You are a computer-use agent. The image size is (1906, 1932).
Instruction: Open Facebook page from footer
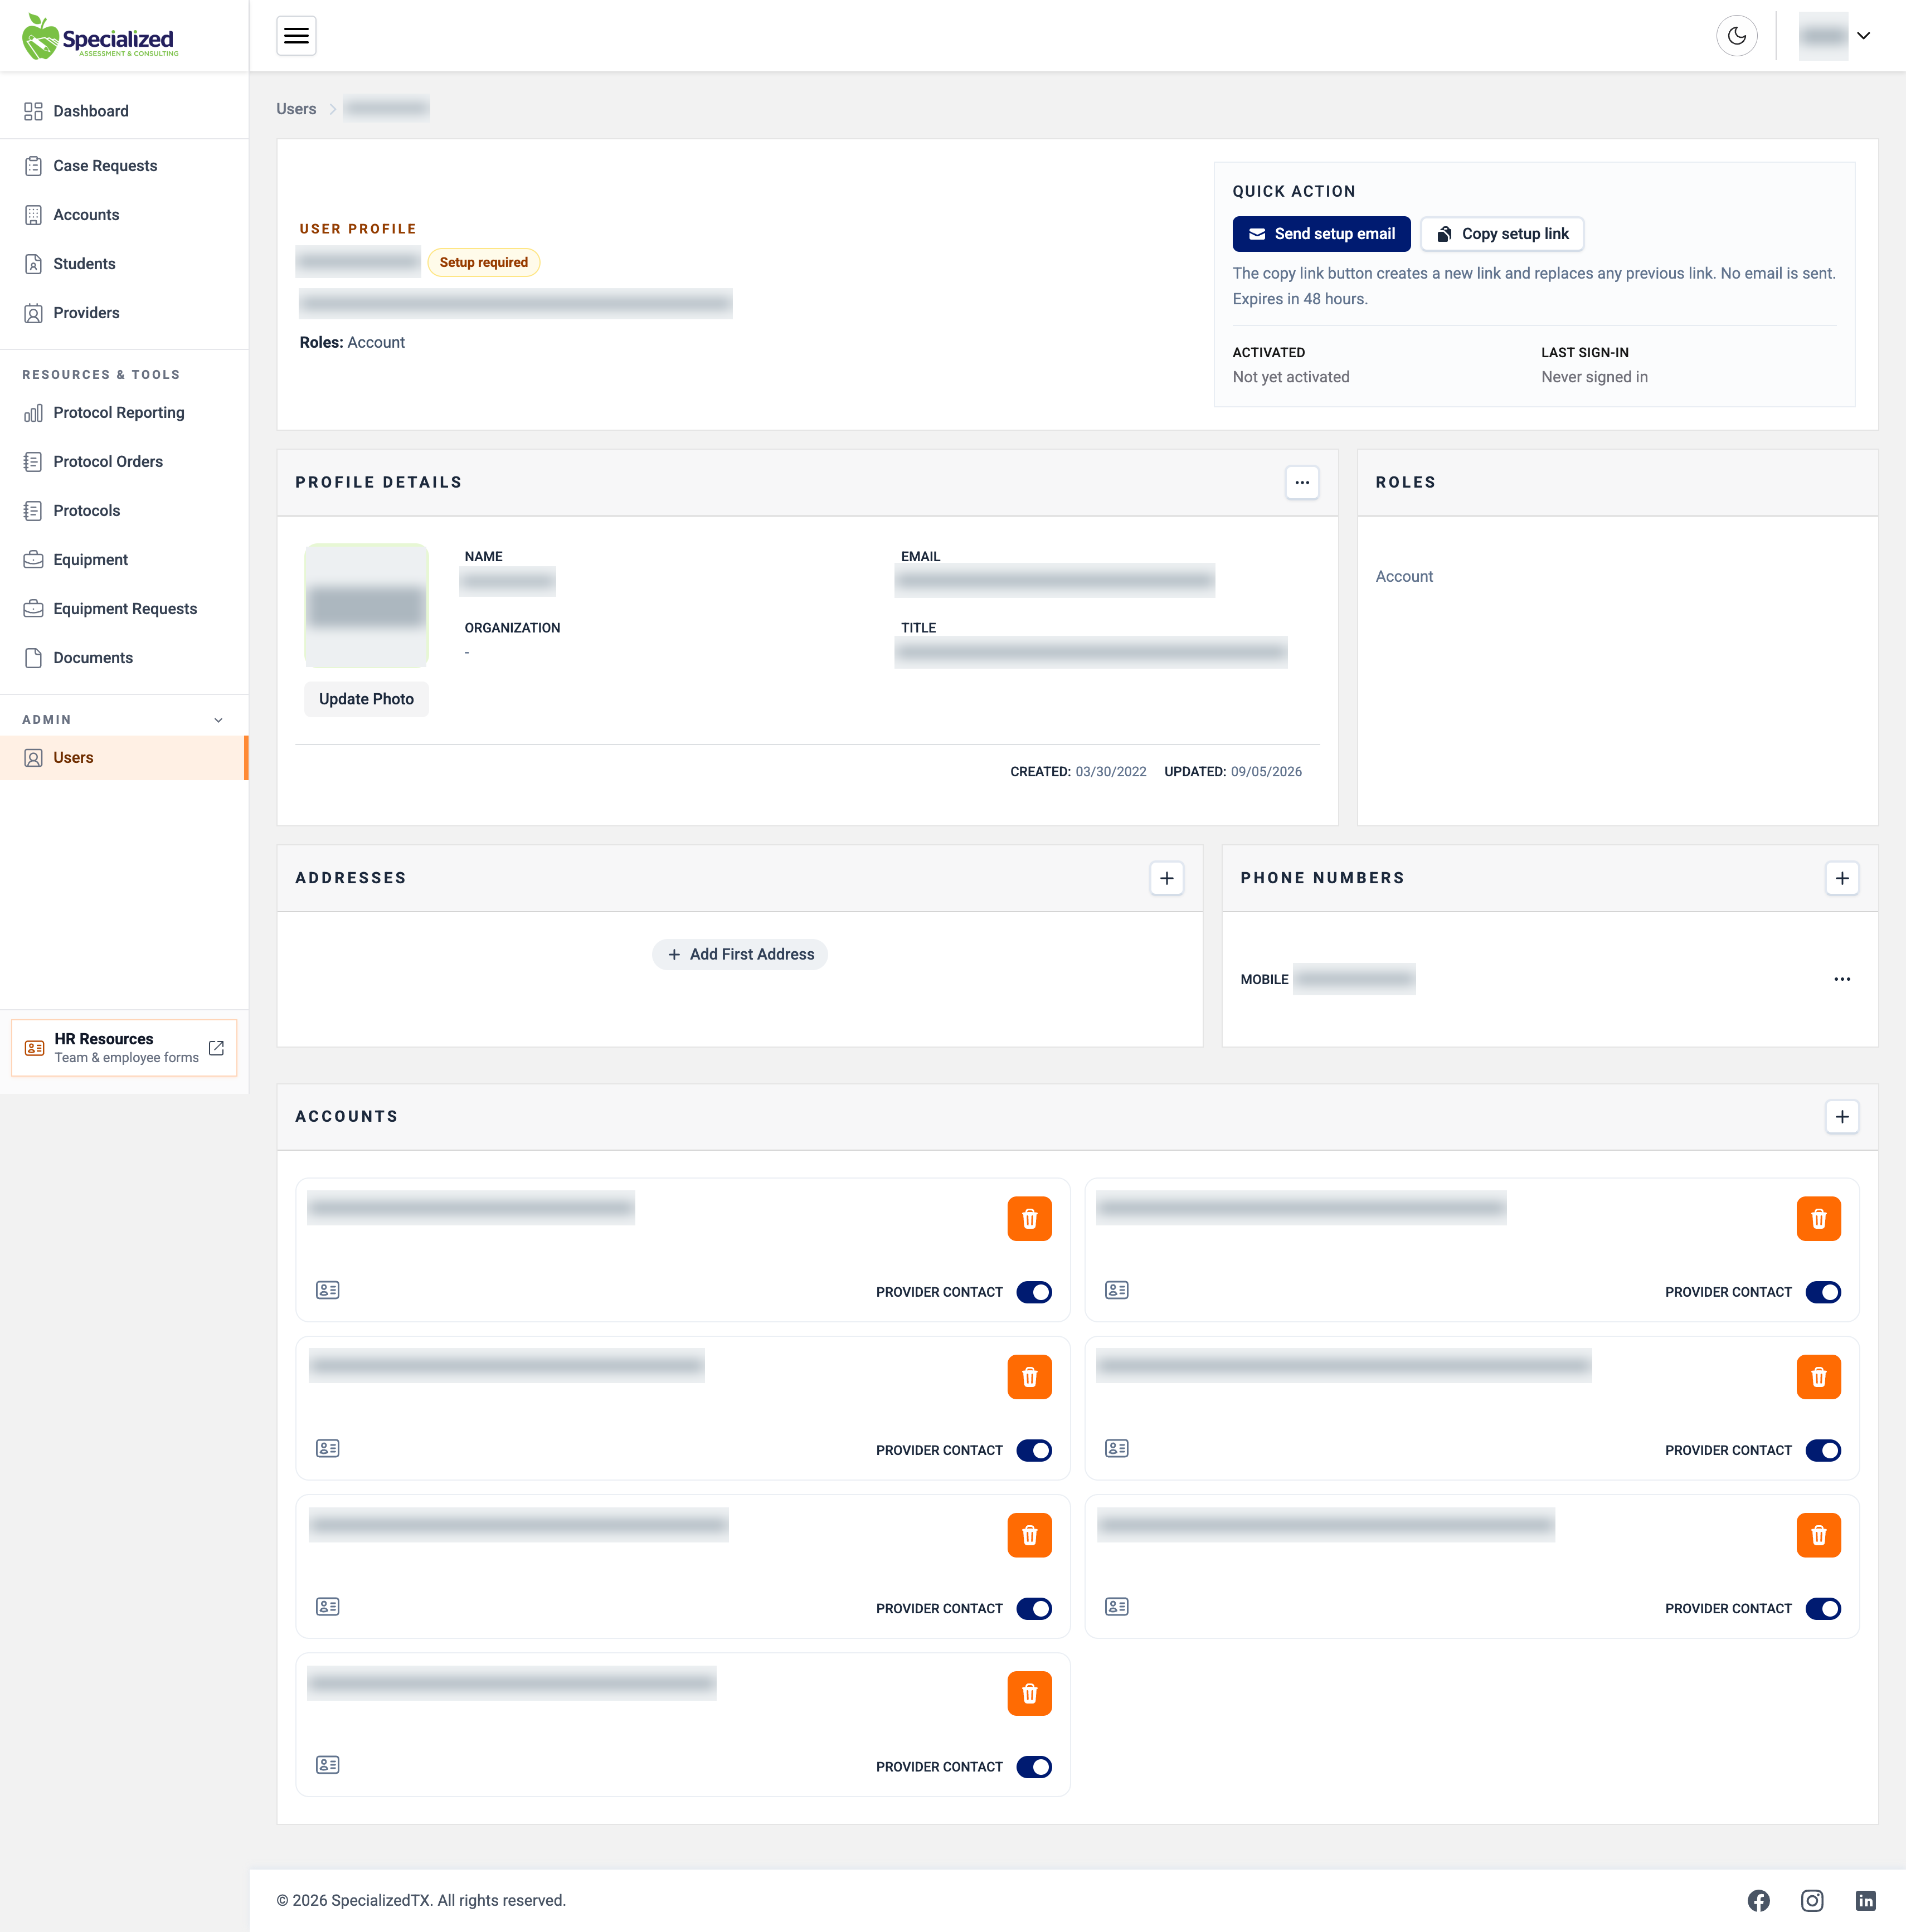[x=1759, y=1900]
